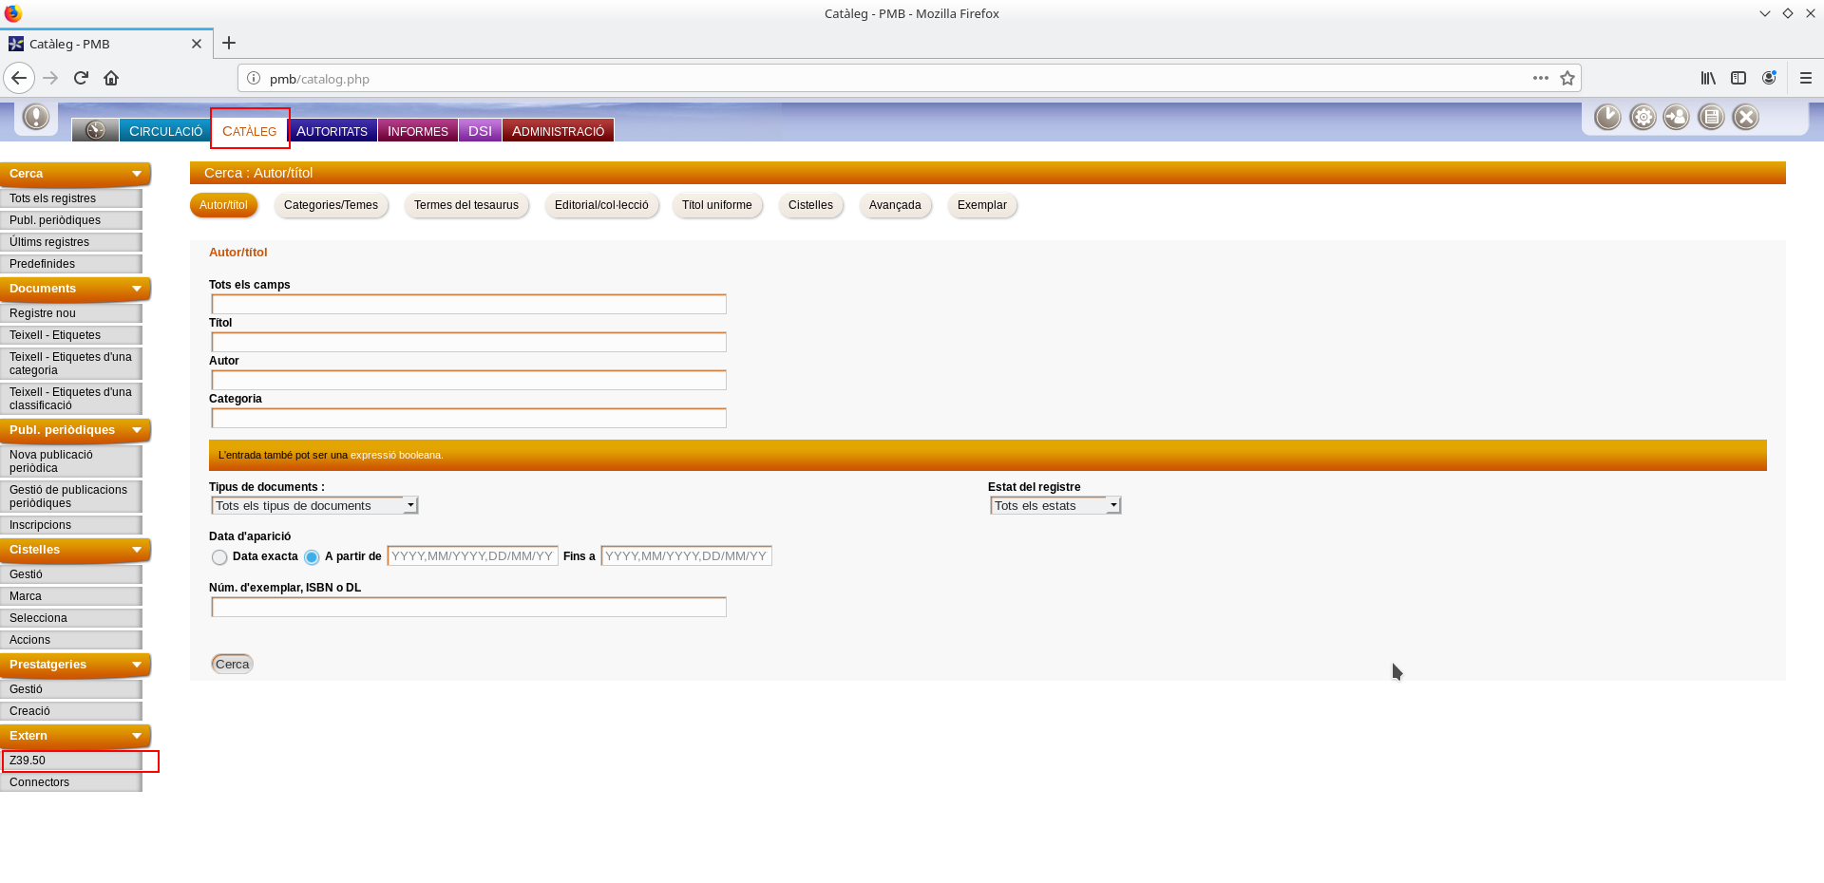Click the floppy disk save icon
The image size is (1824, 883).
click(x=1711, y=117)
